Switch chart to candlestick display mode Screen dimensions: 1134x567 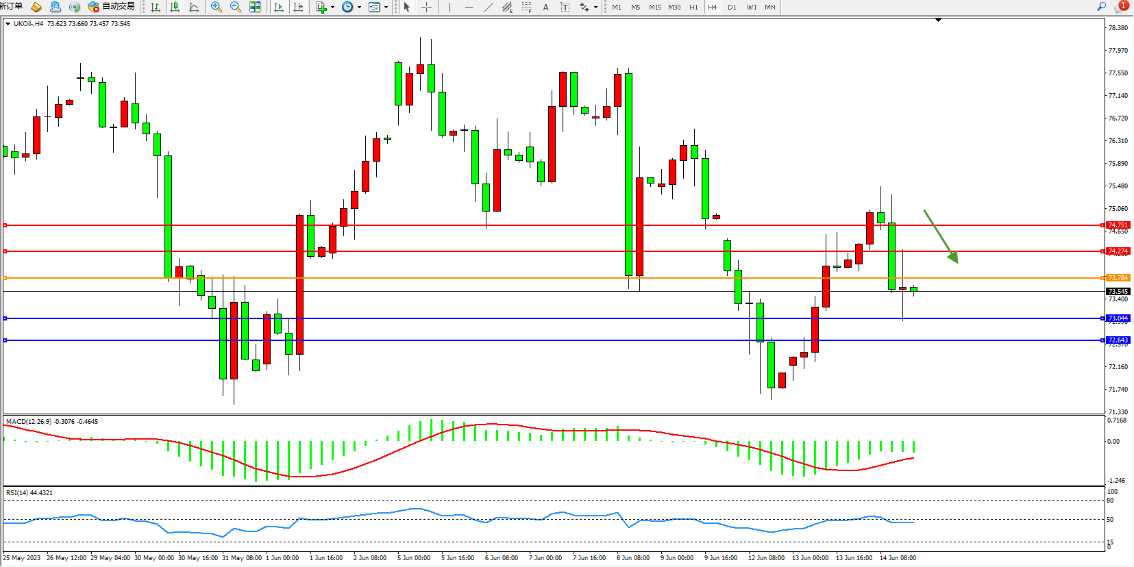175,7
